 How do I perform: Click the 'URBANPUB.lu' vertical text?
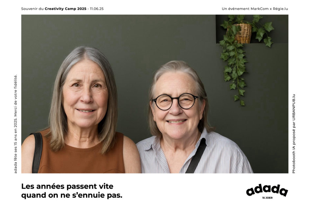coord(294,106)
